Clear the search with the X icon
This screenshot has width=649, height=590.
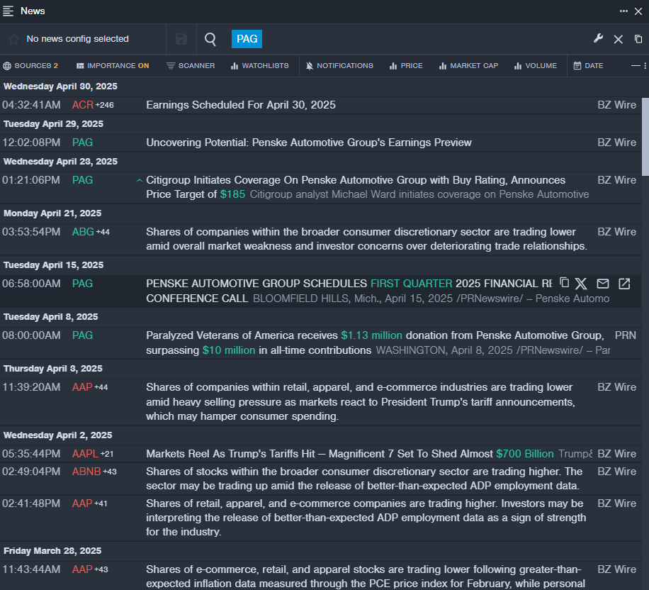[619, 40]
